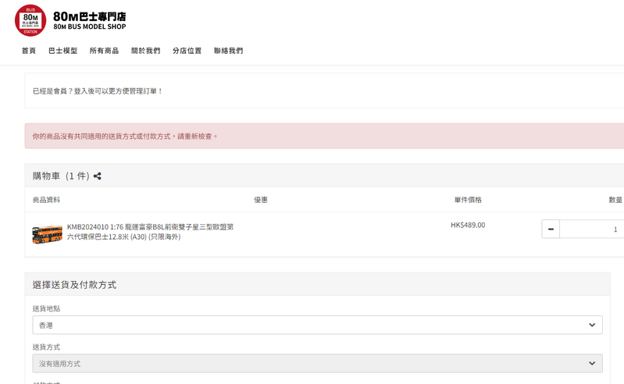Open the 關於我們 menu item
Viewport: 624px width, 384px height.
(x=146, y=51)
